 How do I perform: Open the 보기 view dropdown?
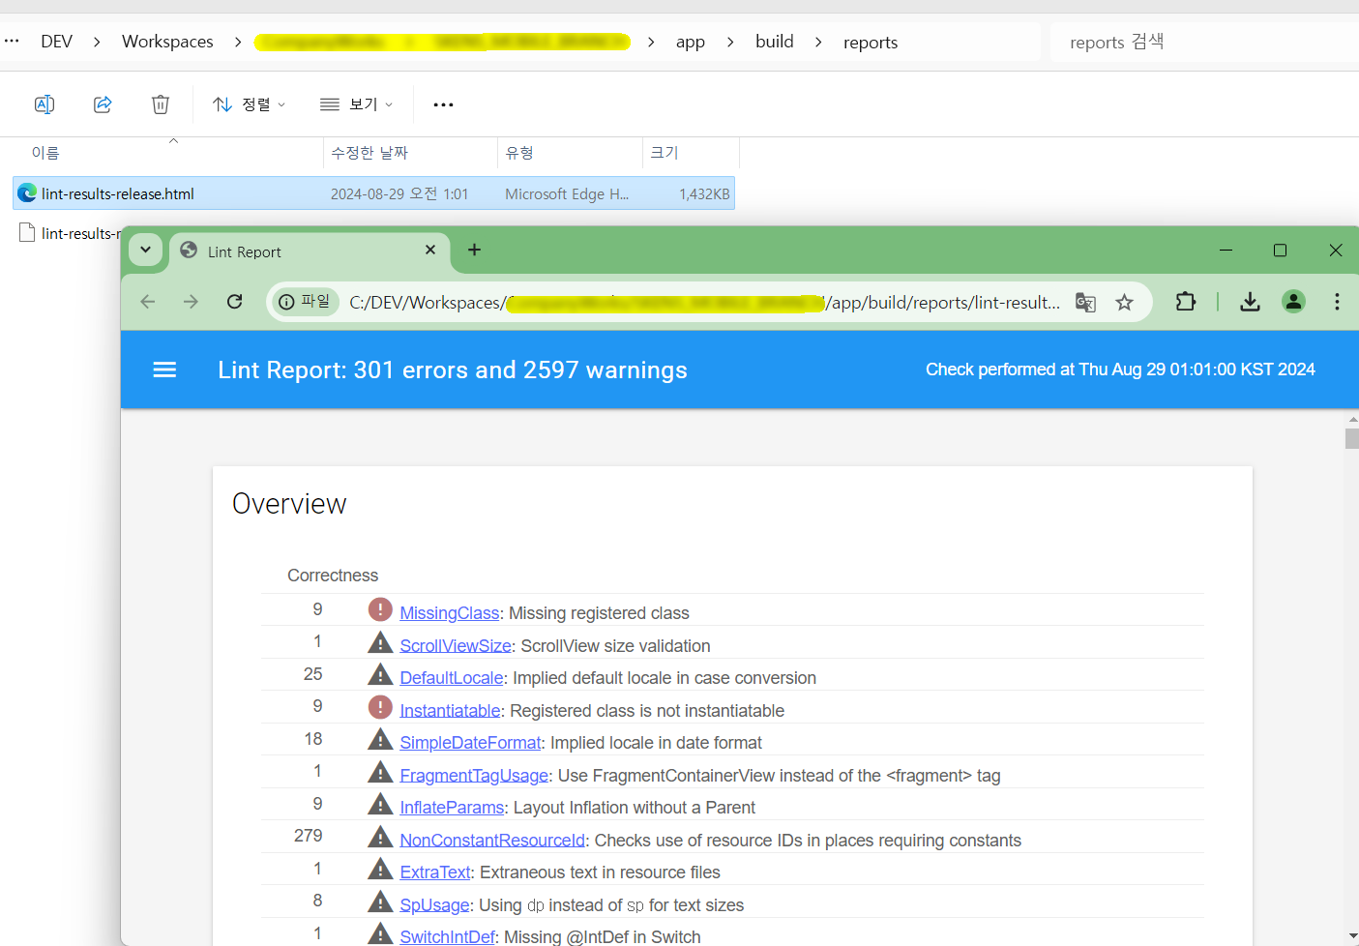[x=356, y=104]
